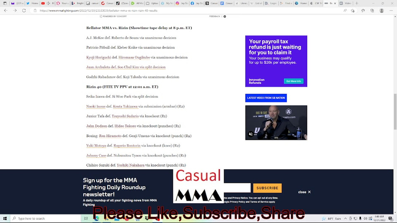The width and height of the screenshot is (397, 223).
Task: Switch to the Twitter Home tab
Action: [32, 3]
